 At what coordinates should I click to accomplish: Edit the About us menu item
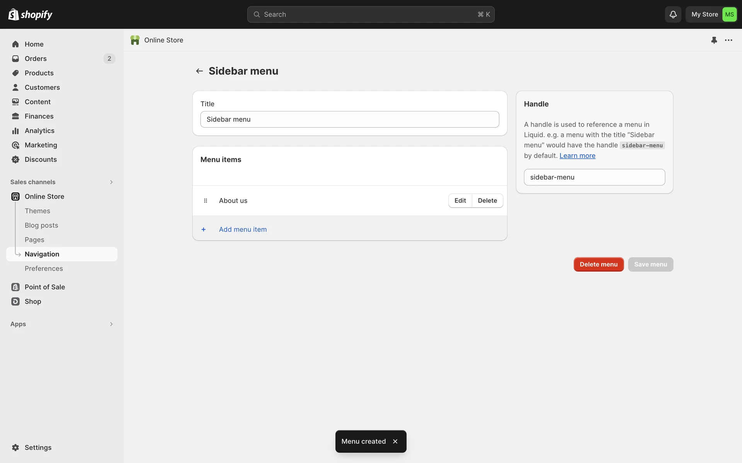tap(460, 201)
